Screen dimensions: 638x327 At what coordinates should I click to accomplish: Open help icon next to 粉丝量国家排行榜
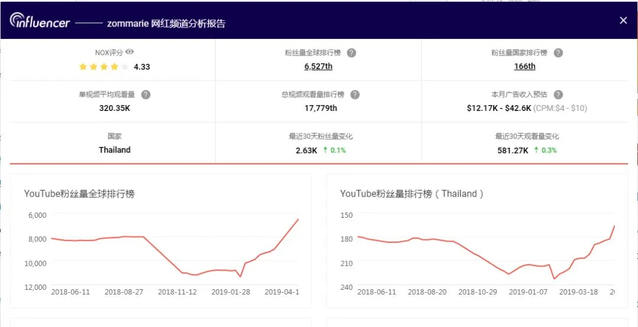point(558,53)
